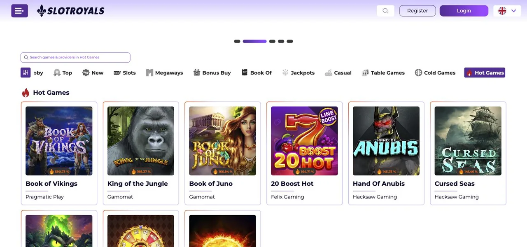This screenshot has height=247, width=527.
Task: Select the Top category tab
Action: pos(63,72)
